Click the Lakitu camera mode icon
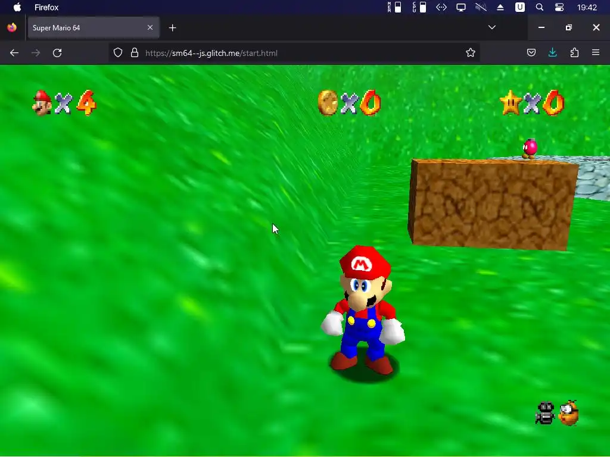610x457 pixels. 545,413
